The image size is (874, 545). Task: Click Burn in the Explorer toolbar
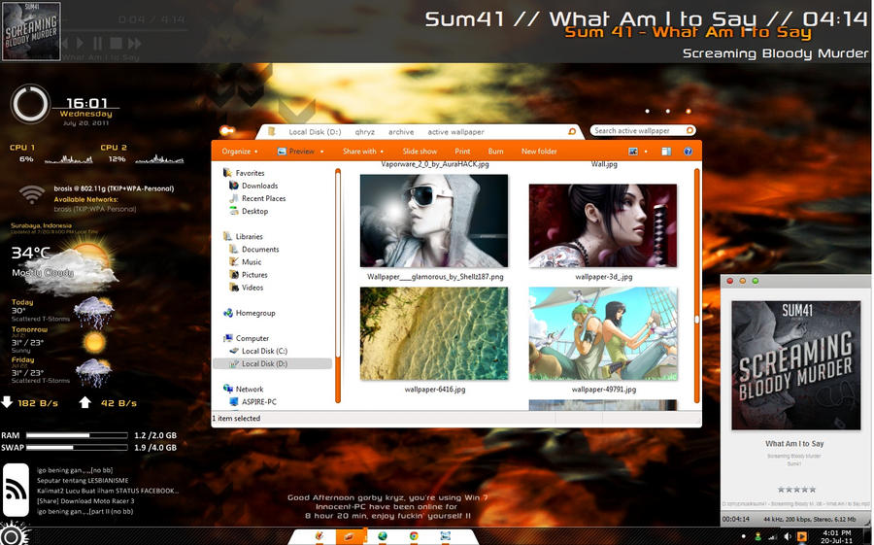[x=495, y=152]
